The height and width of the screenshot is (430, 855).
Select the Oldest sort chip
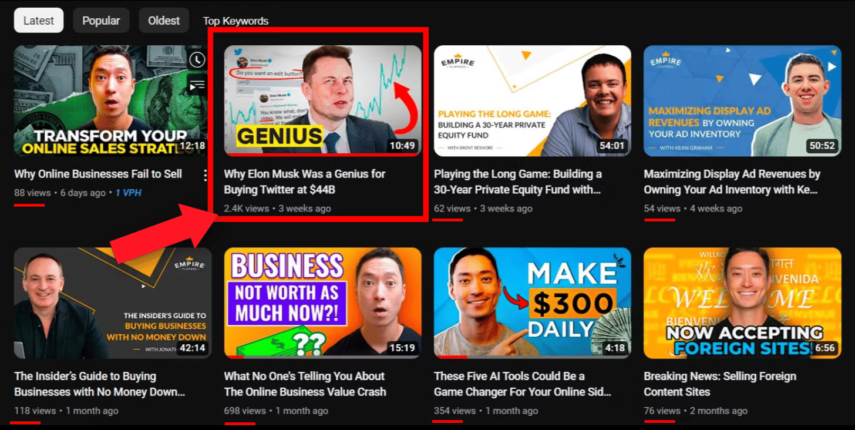tap(164, 21)
